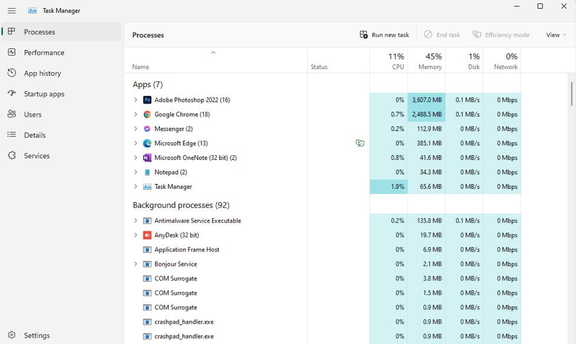This screenshot has height=344, width=576.
Task: Expand the Adobe Photoshop 2022 process group
Action: pos(135,100)
